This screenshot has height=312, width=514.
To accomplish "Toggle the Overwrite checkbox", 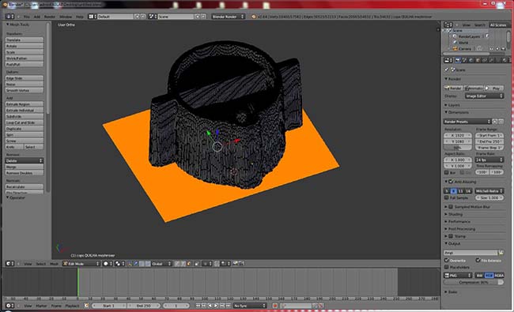I will (446, 261).
